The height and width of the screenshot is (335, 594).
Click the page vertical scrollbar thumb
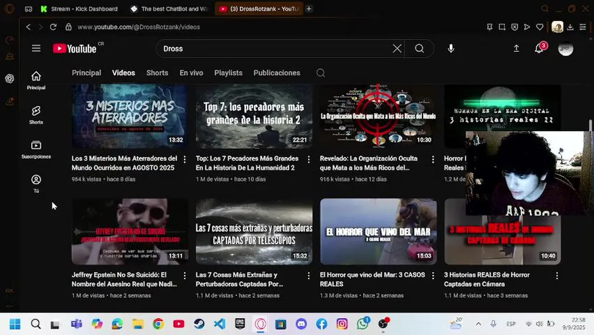[x=591, y=126]
